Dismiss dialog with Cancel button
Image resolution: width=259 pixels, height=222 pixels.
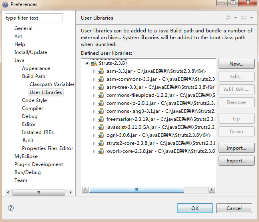[234, 208]
